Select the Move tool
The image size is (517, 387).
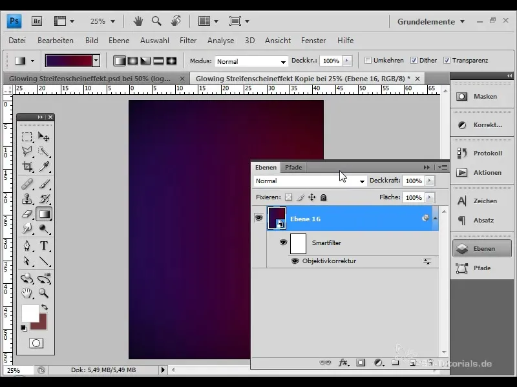click(43, 137)
